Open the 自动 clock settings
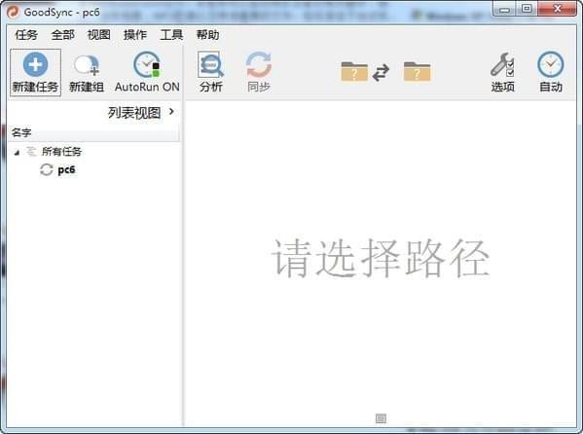 pos(550,64)
